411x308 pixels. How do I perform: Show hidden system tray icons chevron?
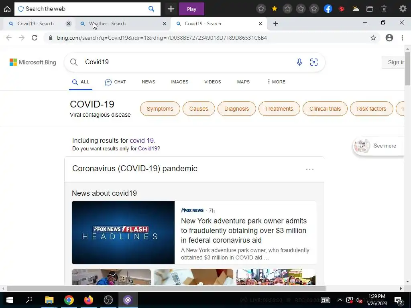click(x=340, y=300)
